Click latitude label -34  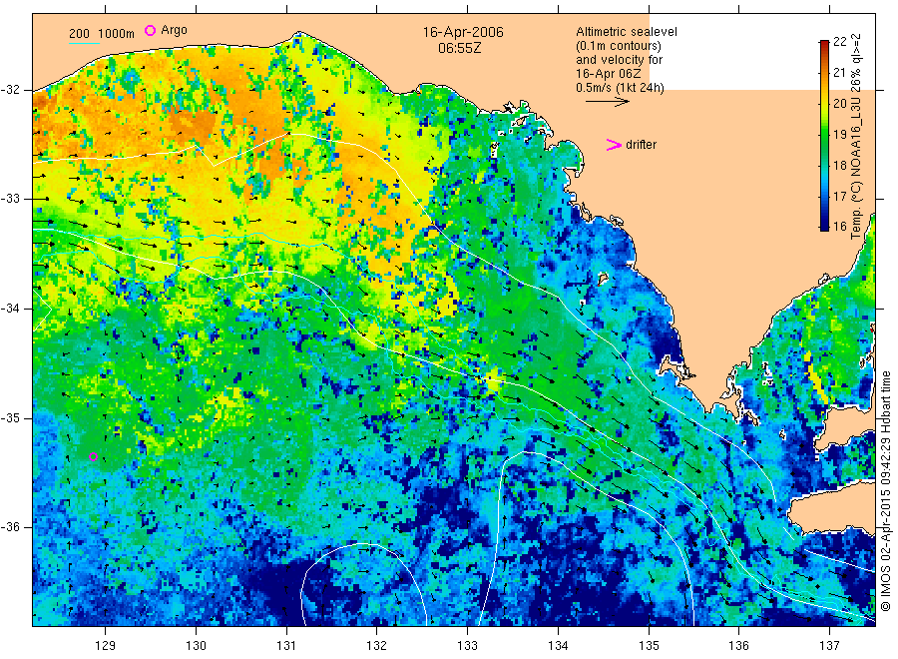point(10,309)
